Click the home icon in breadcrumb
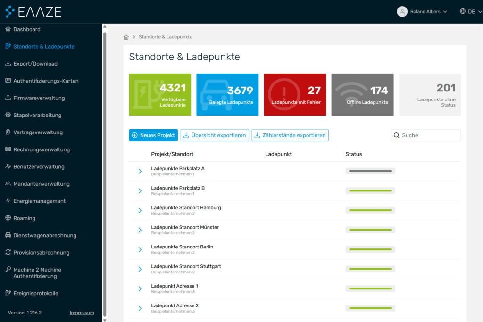Viewport: 483px width, 322px height. click(x=126, y=37)
